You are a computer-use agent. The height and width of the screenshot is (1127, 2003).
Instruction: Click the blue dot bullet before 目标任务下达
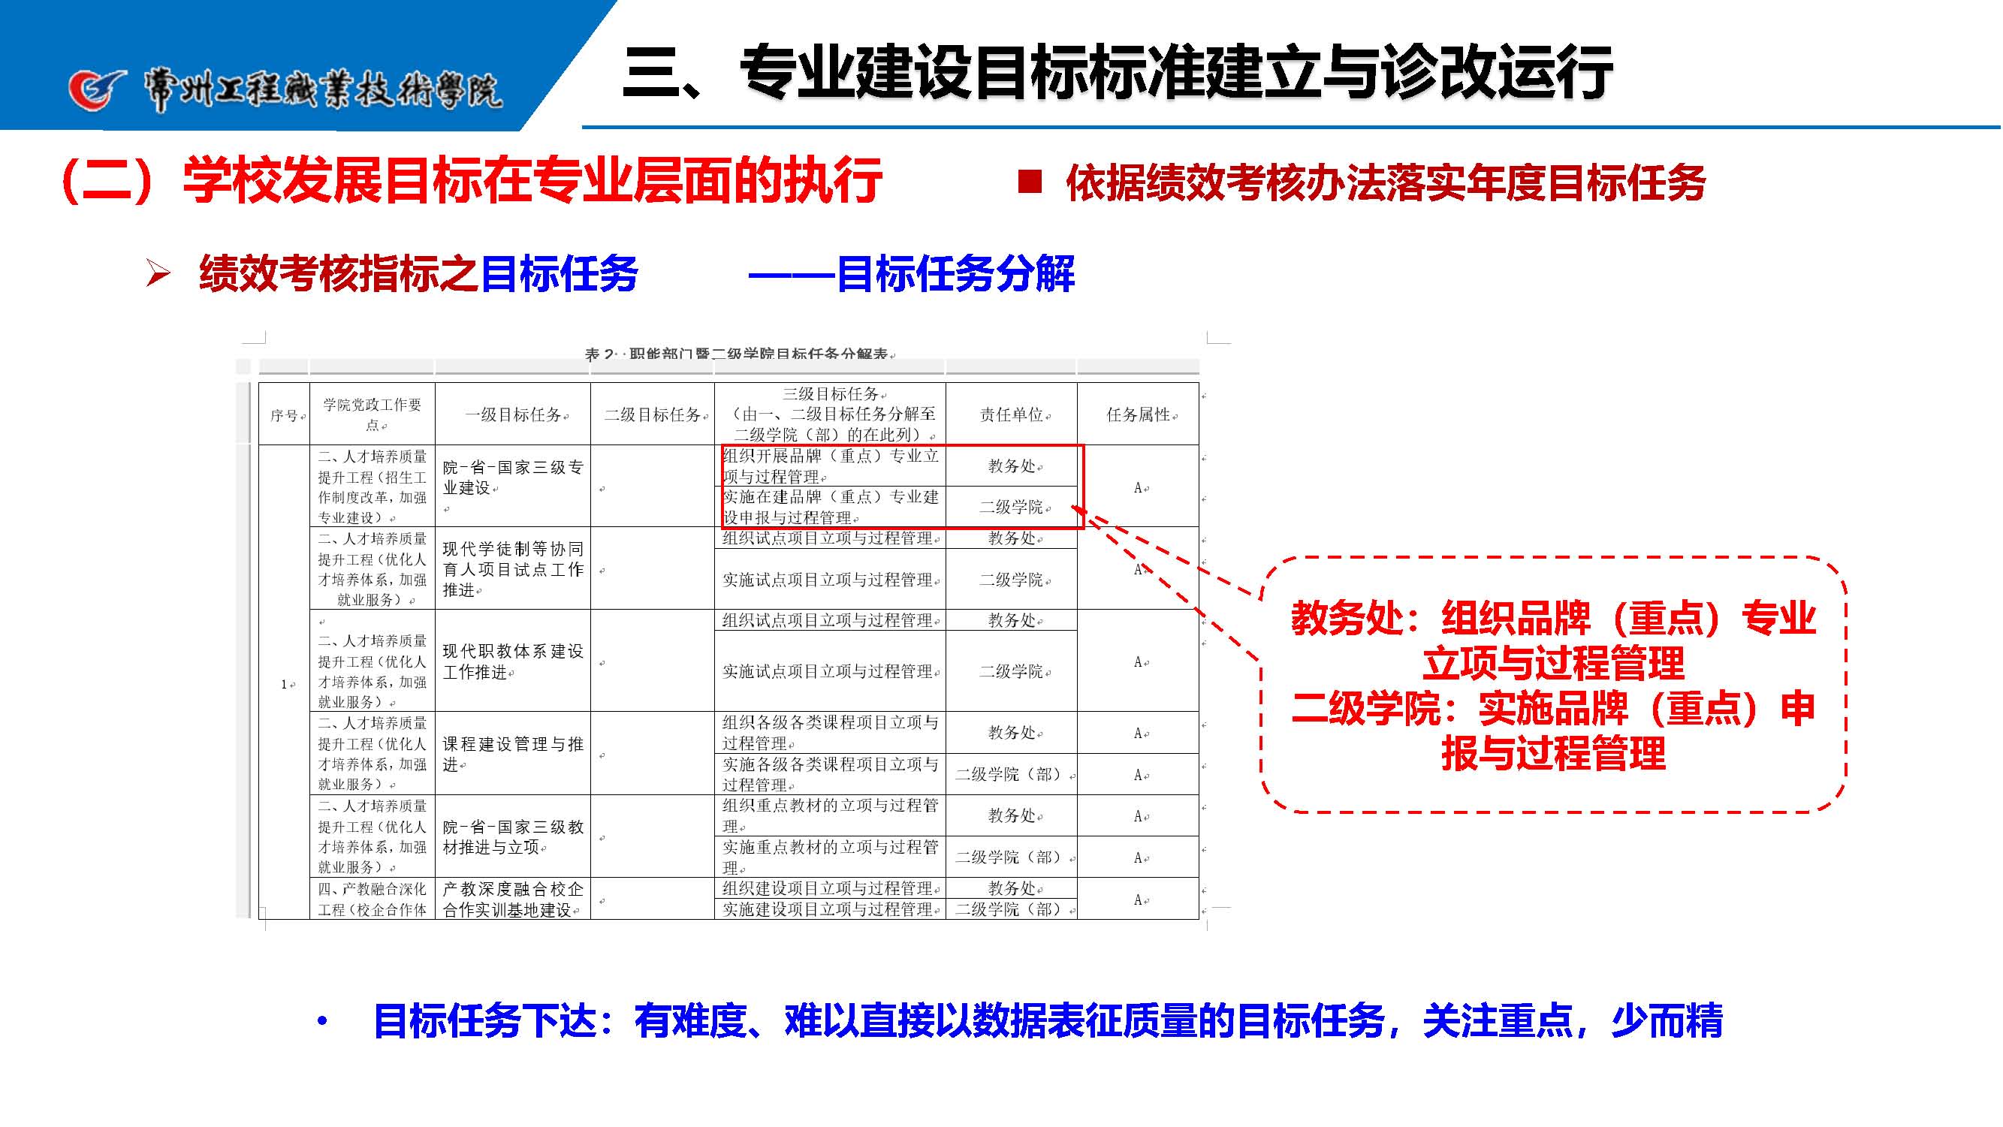322,1021
